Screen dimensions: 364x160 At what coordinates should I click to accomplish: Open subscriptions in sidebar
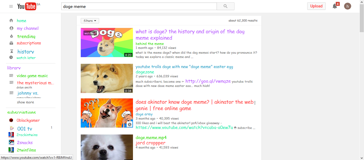(x=29, y=43)
